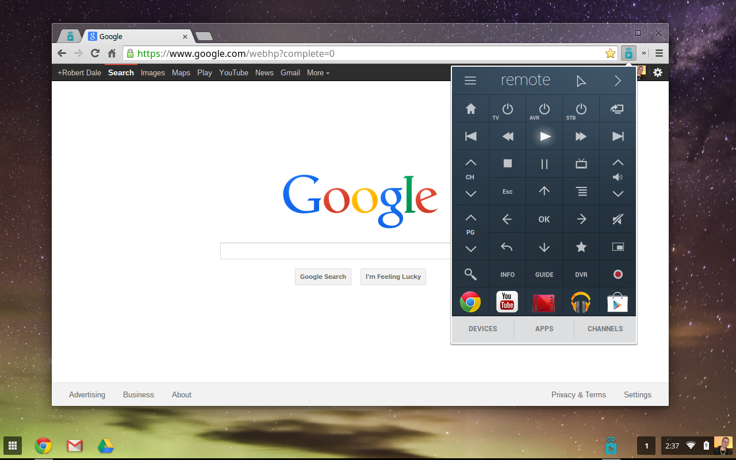Go back with the return arrow
The image size is (736, 460).
click(507, 247)
